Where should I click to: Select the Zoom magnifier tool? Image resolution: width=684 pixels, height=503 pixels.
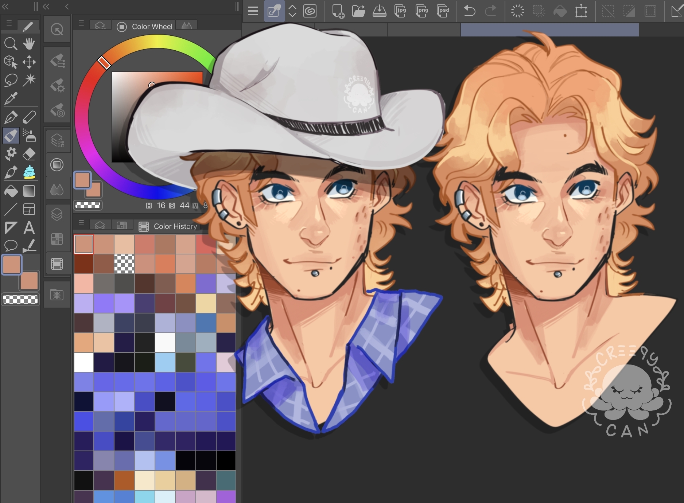tap(11, 44)
